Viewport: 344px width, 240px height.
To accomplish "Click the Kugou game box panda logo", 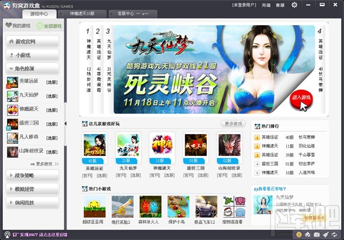I will point(6,5).
